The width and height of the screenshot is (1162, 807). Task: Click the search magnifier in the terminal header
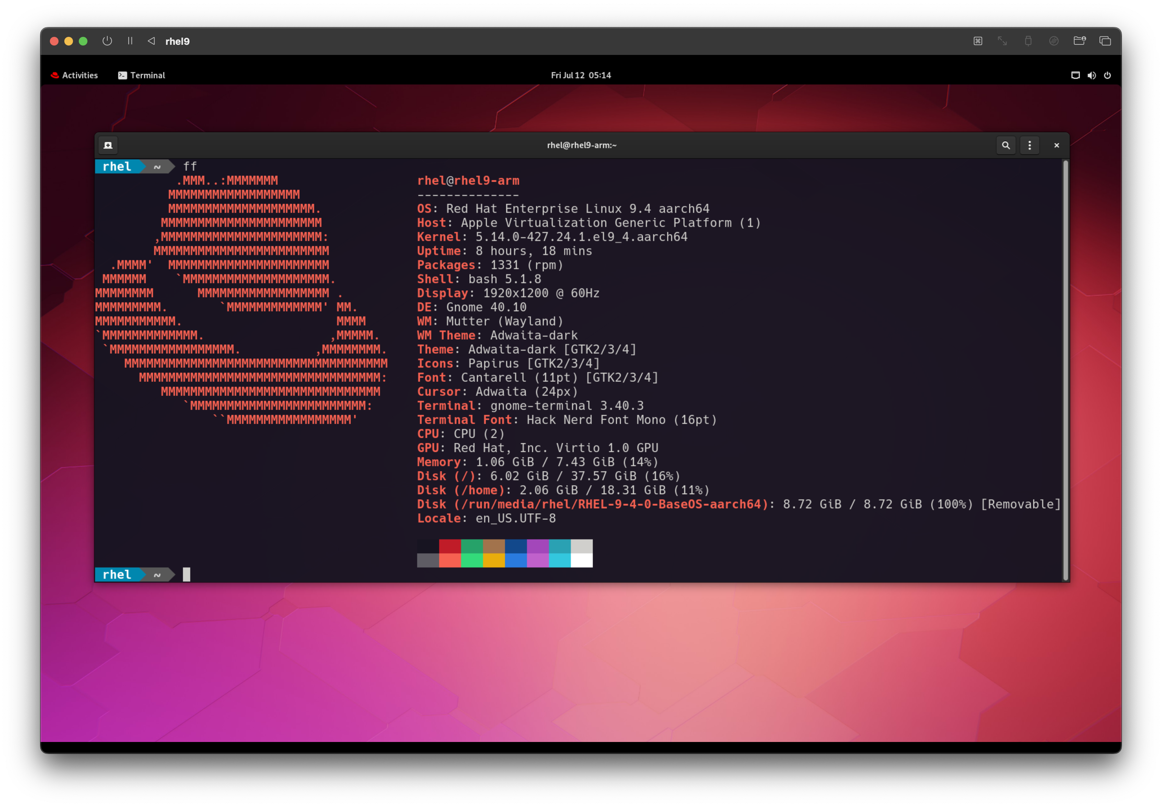1006,145
